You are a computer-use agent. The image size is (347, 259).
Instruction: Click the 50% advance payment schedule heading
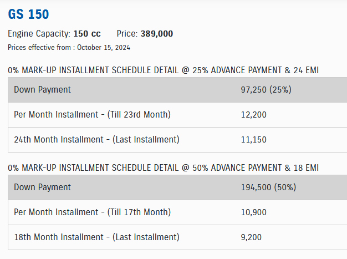click(x=164, y=168)
